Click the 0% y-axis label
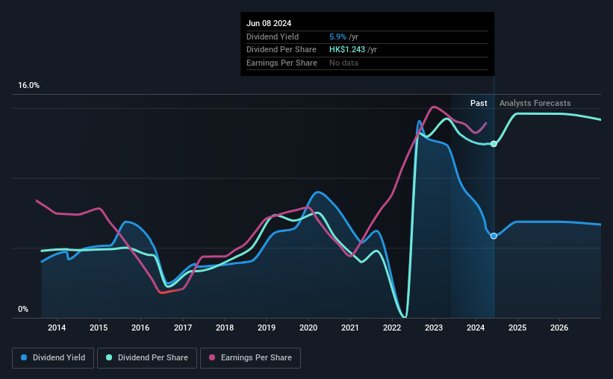 (x=23, y=309)
